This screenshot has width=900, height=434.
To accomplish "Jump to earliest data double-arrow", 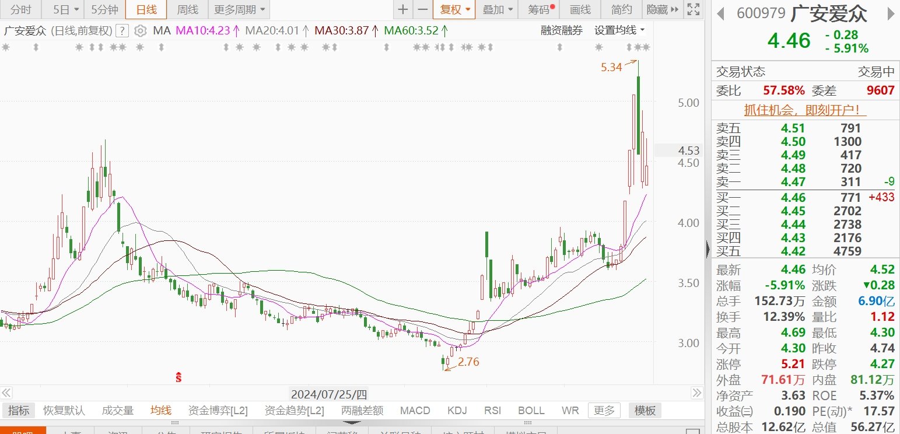I will pyautogui.click(x=6, y=393).
